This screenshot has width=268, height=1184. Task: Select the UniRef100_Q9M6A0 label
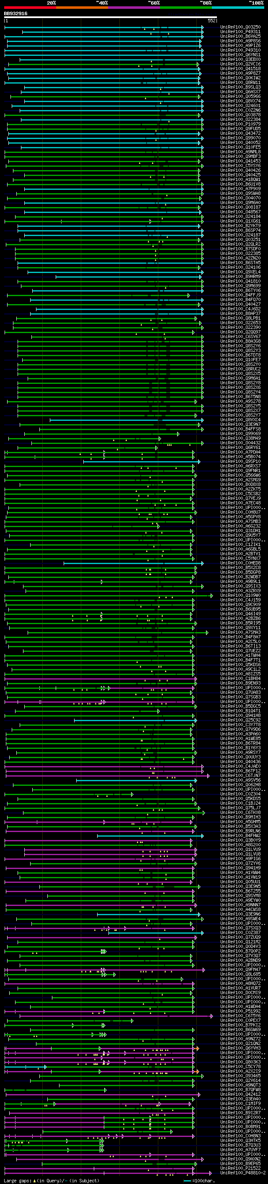[x=240, y=203]
